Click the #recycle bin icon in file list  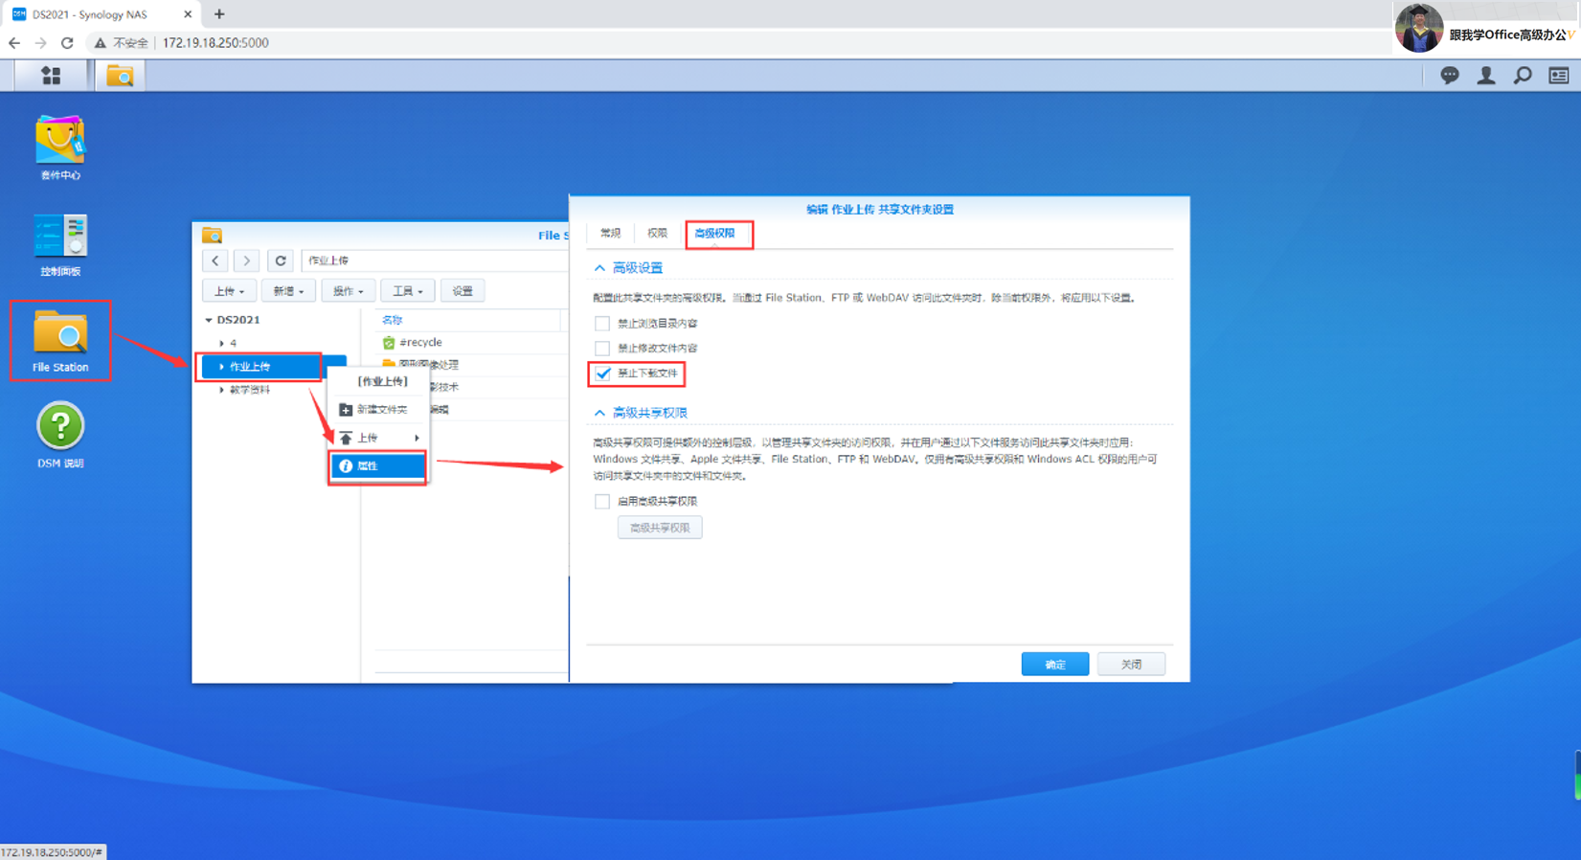point(389,342)
